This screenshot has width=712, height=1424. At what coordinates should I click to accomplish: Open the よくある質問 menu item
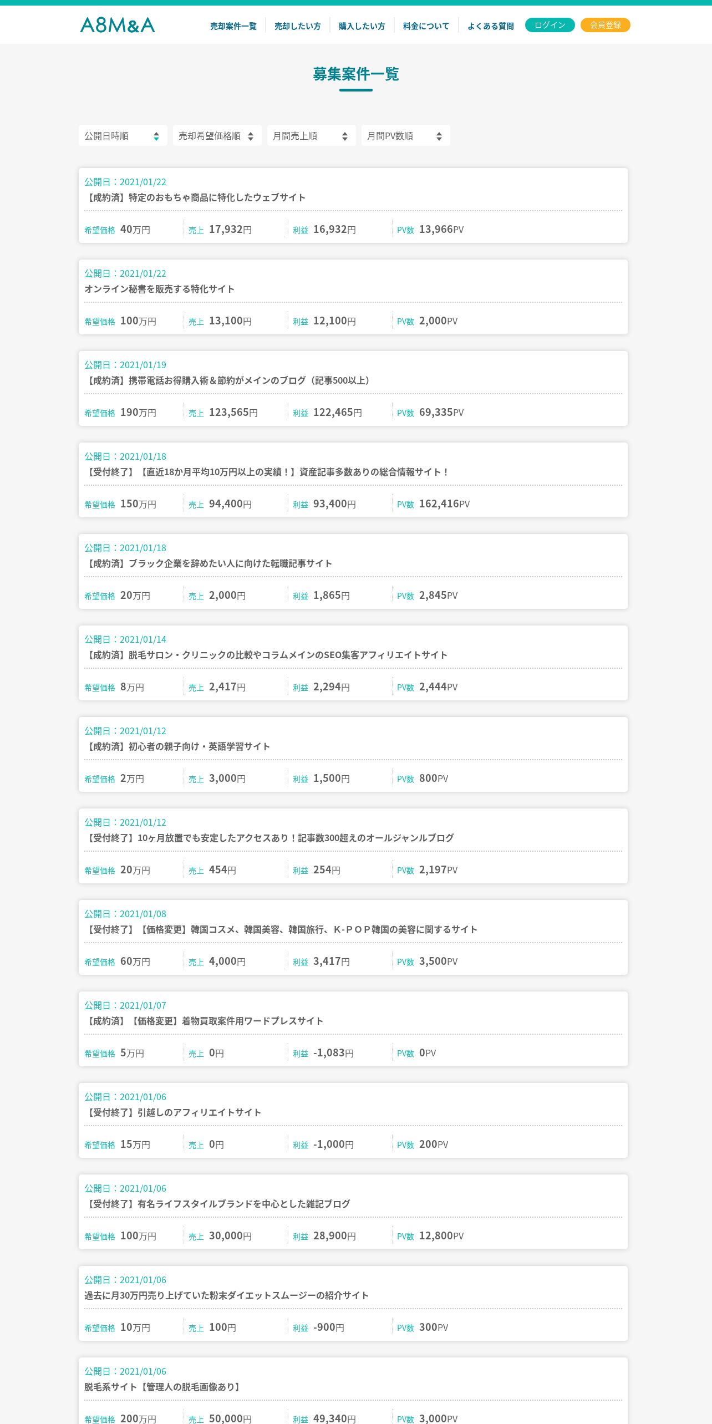(491, 26)
